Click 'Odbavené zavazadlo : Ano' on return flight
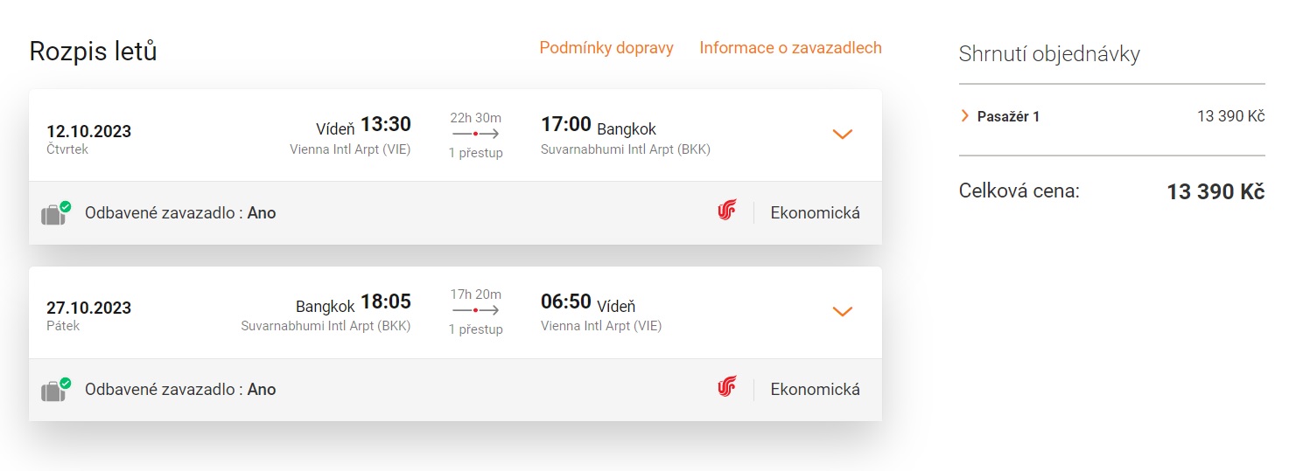This screenshot has width=1289, height=471. [x=179, y=389]
